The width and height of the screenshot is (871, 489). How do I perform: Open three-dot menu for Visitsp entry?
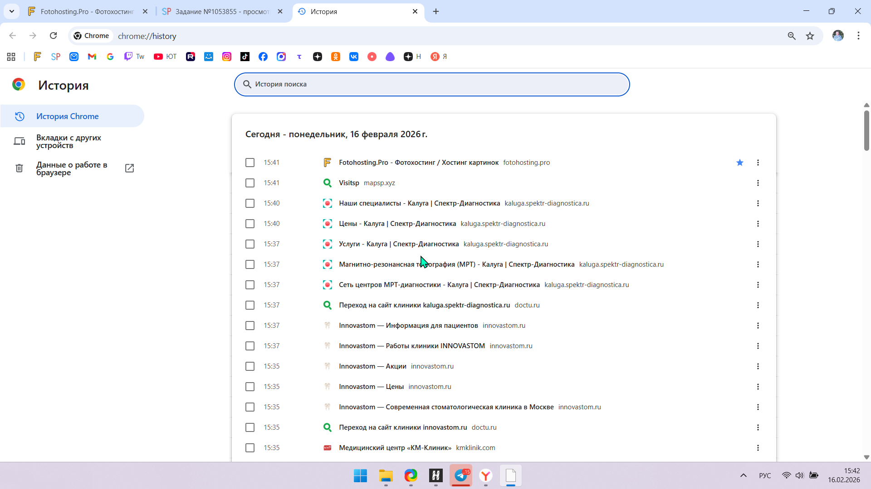[x=758, y=183]
